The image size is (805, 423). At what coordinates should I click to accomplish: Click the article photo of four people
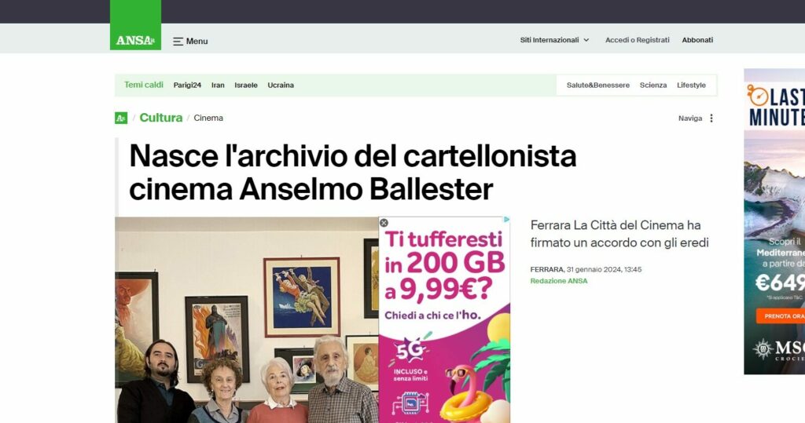coord(246,320)
